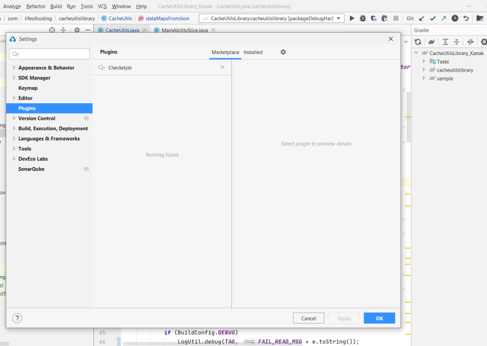
Task: Open the Settings help question mark
Action: [17, 318]
